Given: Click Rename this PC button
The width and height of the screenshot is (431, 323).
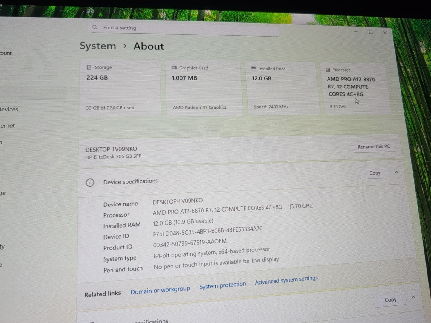Looking at the screenshot, I should (374, 147).
